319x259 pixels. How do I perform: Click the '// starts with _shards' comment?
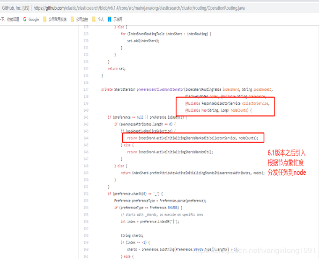162,215
